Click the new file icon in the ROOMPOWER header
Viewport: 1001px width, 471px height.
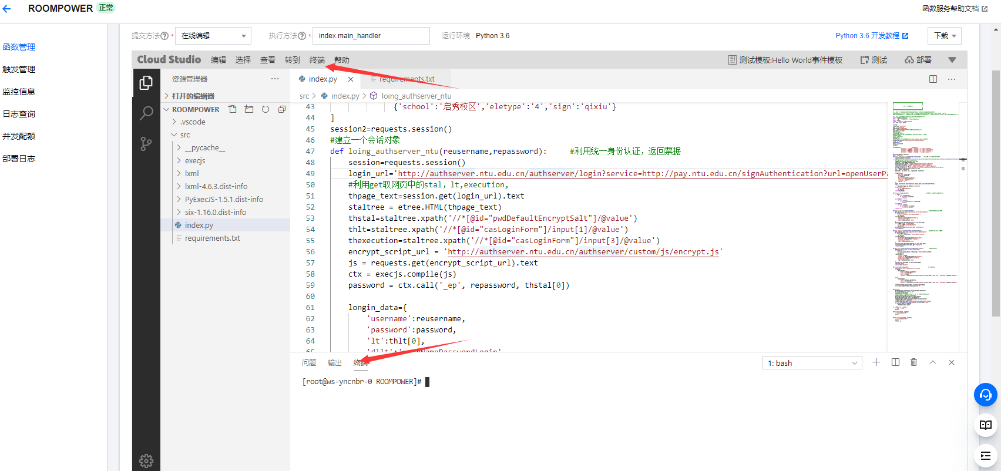click(233, 109)
